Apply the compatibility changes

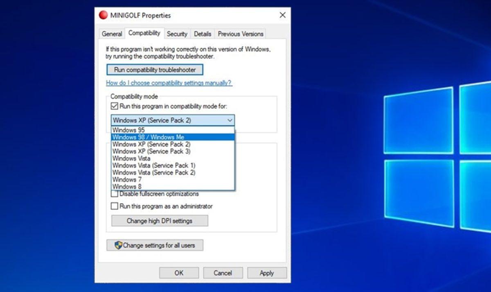point(267,273)
